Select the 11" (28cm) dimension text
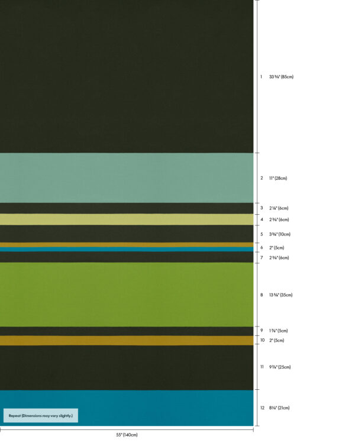Screen dimensions: 355x446 pyautogui.click(x=277, y=178)
